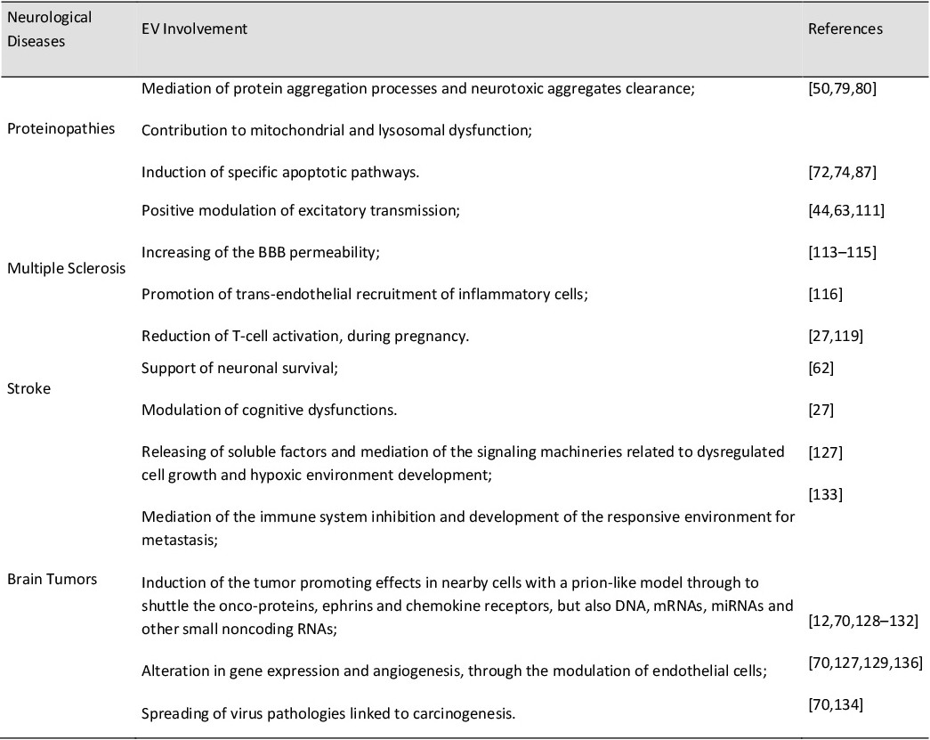930x740 pixels.
Task: Click text 'Increasing of the BBB permeability'
Action: (258, 252)
